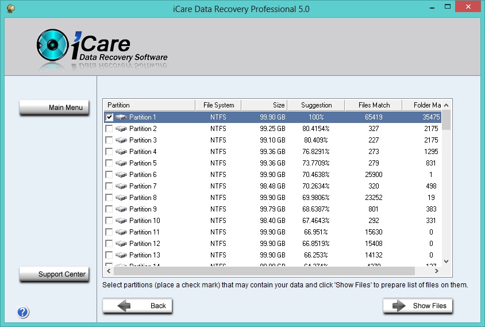Click the drive icon for Partition 2
This screenshot has height=327, width=485.
pyautogui.click(x=121, y=129)
